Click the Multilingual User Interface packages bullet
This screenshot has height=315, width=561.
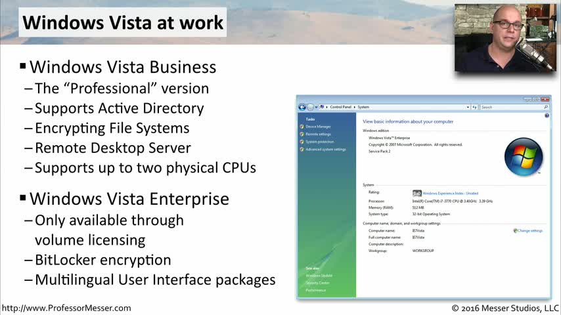click(x=155, y=280)
